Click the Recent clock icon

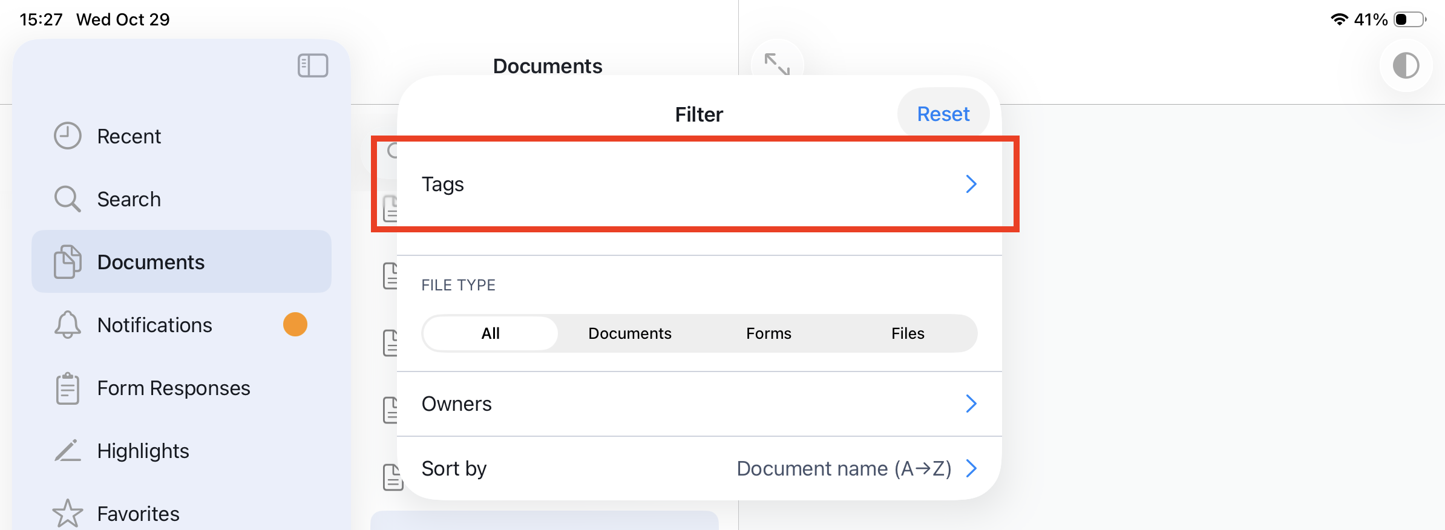pyautogui.click(x=67, y=136)
